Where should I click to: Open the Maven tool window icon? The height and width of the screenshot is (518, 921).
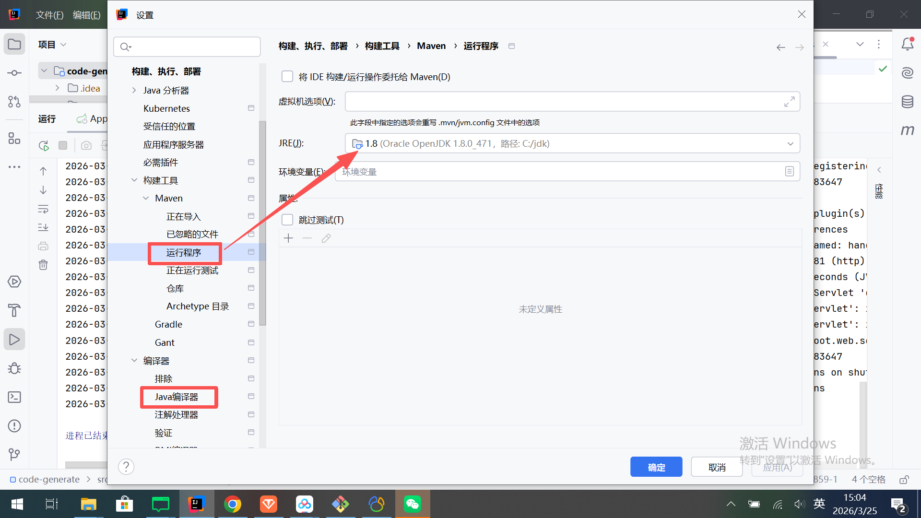(x=907, y=130)
